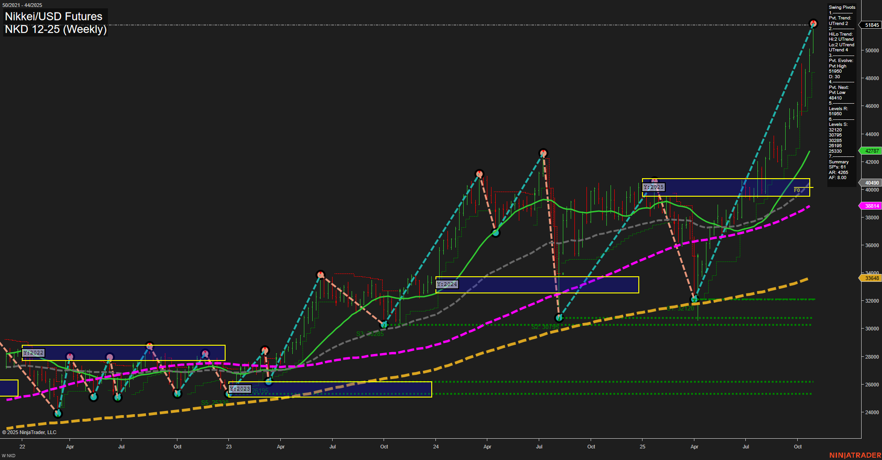The width and height of the screenshot is (882, 460).
Task: Select the Y:2024 range label
Action: 447,284
